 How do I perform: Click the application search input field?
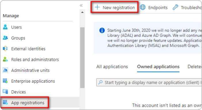[x=149, y=82]
